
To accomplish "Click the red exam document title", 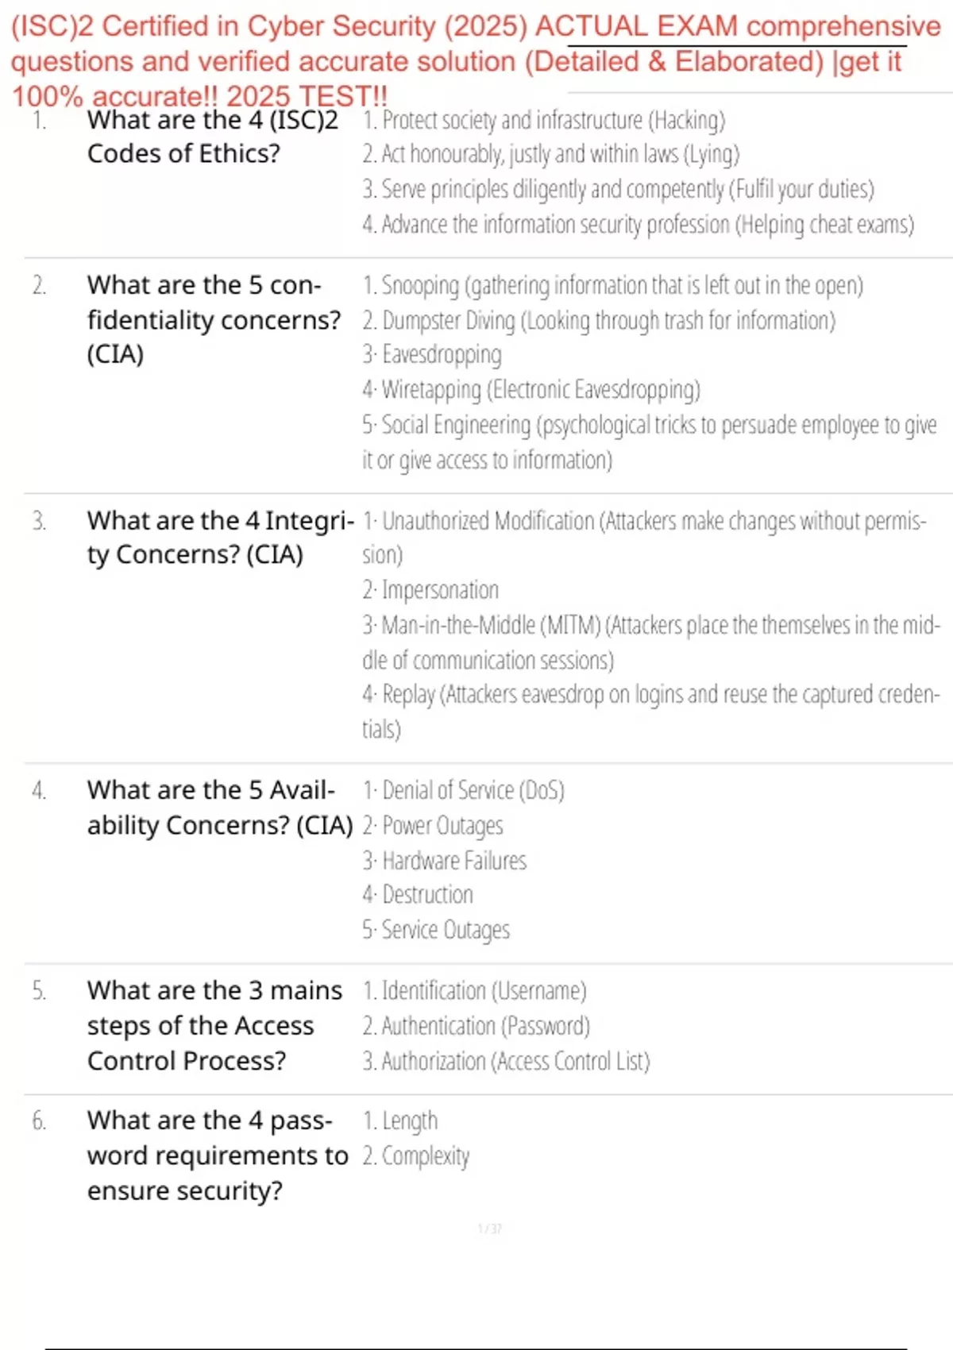I will [475, 61].
